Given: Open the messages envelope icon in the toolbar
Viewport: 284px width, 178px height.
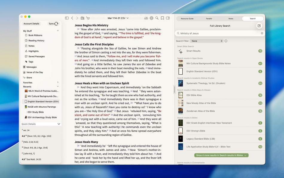Looking at the screenshot, I should coord(146,18).
